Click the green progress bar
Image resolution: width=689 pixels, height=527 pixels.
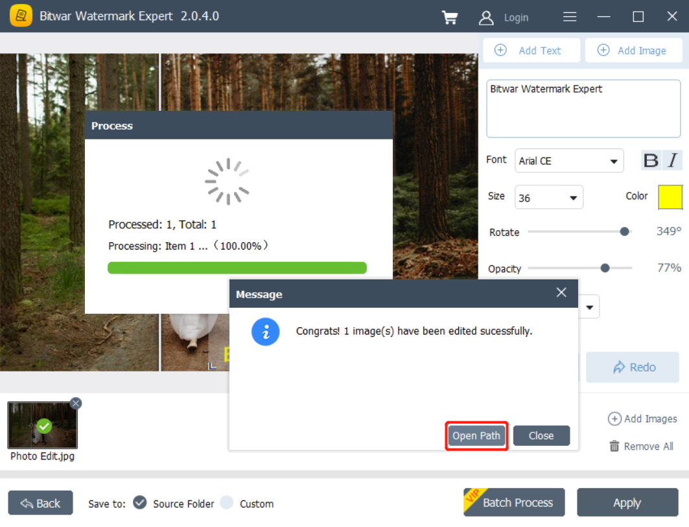(x=237, y=268)
